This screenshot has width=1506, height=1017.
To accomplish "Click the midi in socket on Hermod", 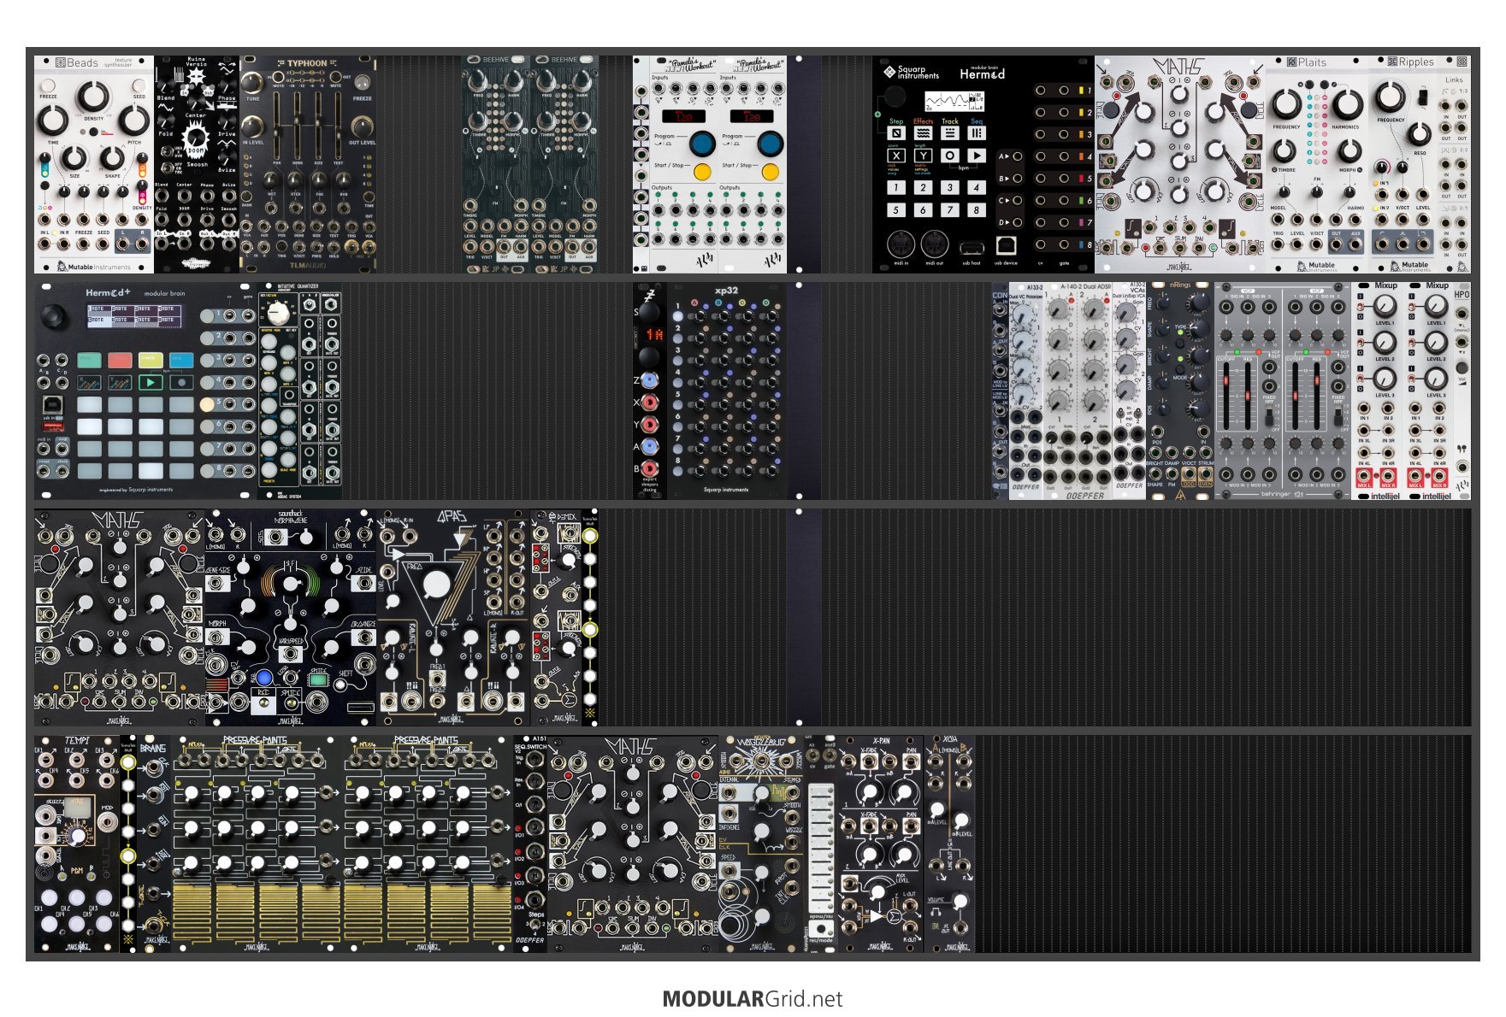I will click(900, 245).
